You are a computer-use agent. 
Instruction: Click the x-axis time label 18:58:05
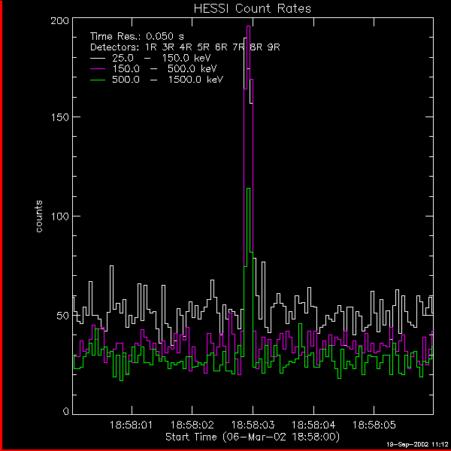[374, 425]
